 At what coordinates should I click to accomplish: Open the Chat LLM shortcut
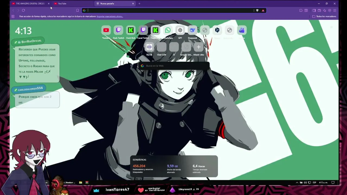162,47
